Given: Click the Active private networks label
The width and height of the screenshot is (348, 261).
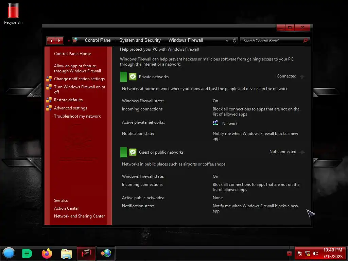Looking at the screenshot, I should tap(143, 122).
